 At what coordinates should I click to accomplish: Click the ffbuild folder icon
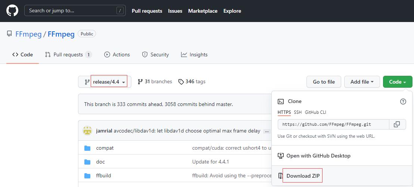click(87, 175)
